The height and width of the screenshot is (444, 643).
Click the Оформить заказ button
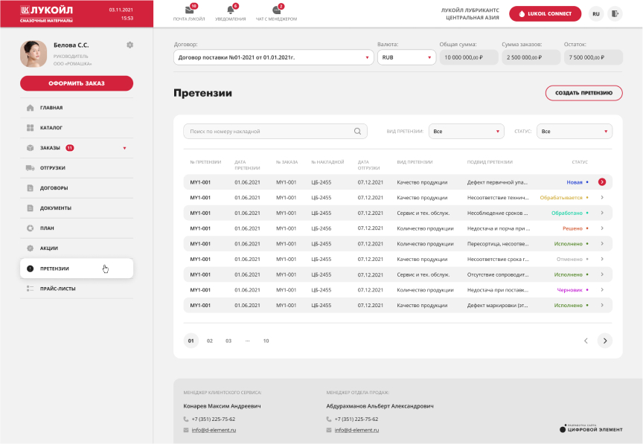pos(77,83)
